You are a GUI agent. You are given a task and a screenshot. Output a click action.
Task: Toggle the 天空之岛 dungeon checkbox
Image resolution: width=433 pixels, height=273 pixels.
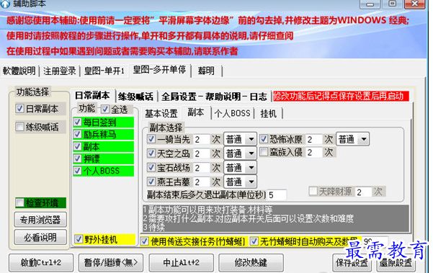click(151, 153)
